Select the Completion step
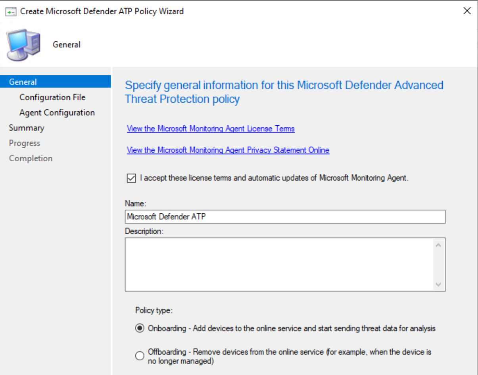Screen dimensions: 478x375 31,158
